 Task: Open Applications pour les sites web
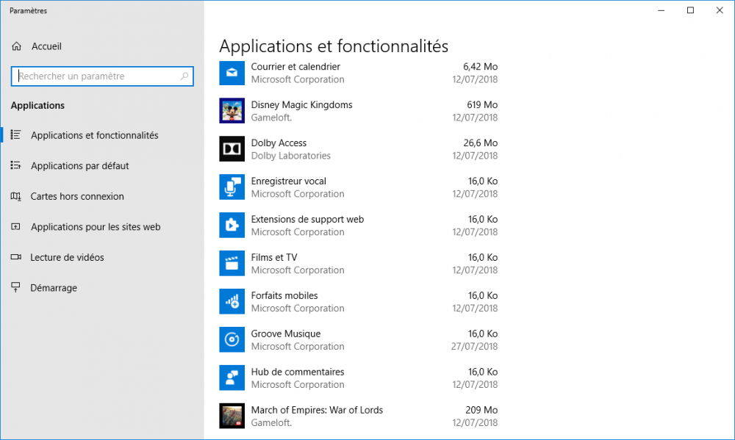pos(96,227)
